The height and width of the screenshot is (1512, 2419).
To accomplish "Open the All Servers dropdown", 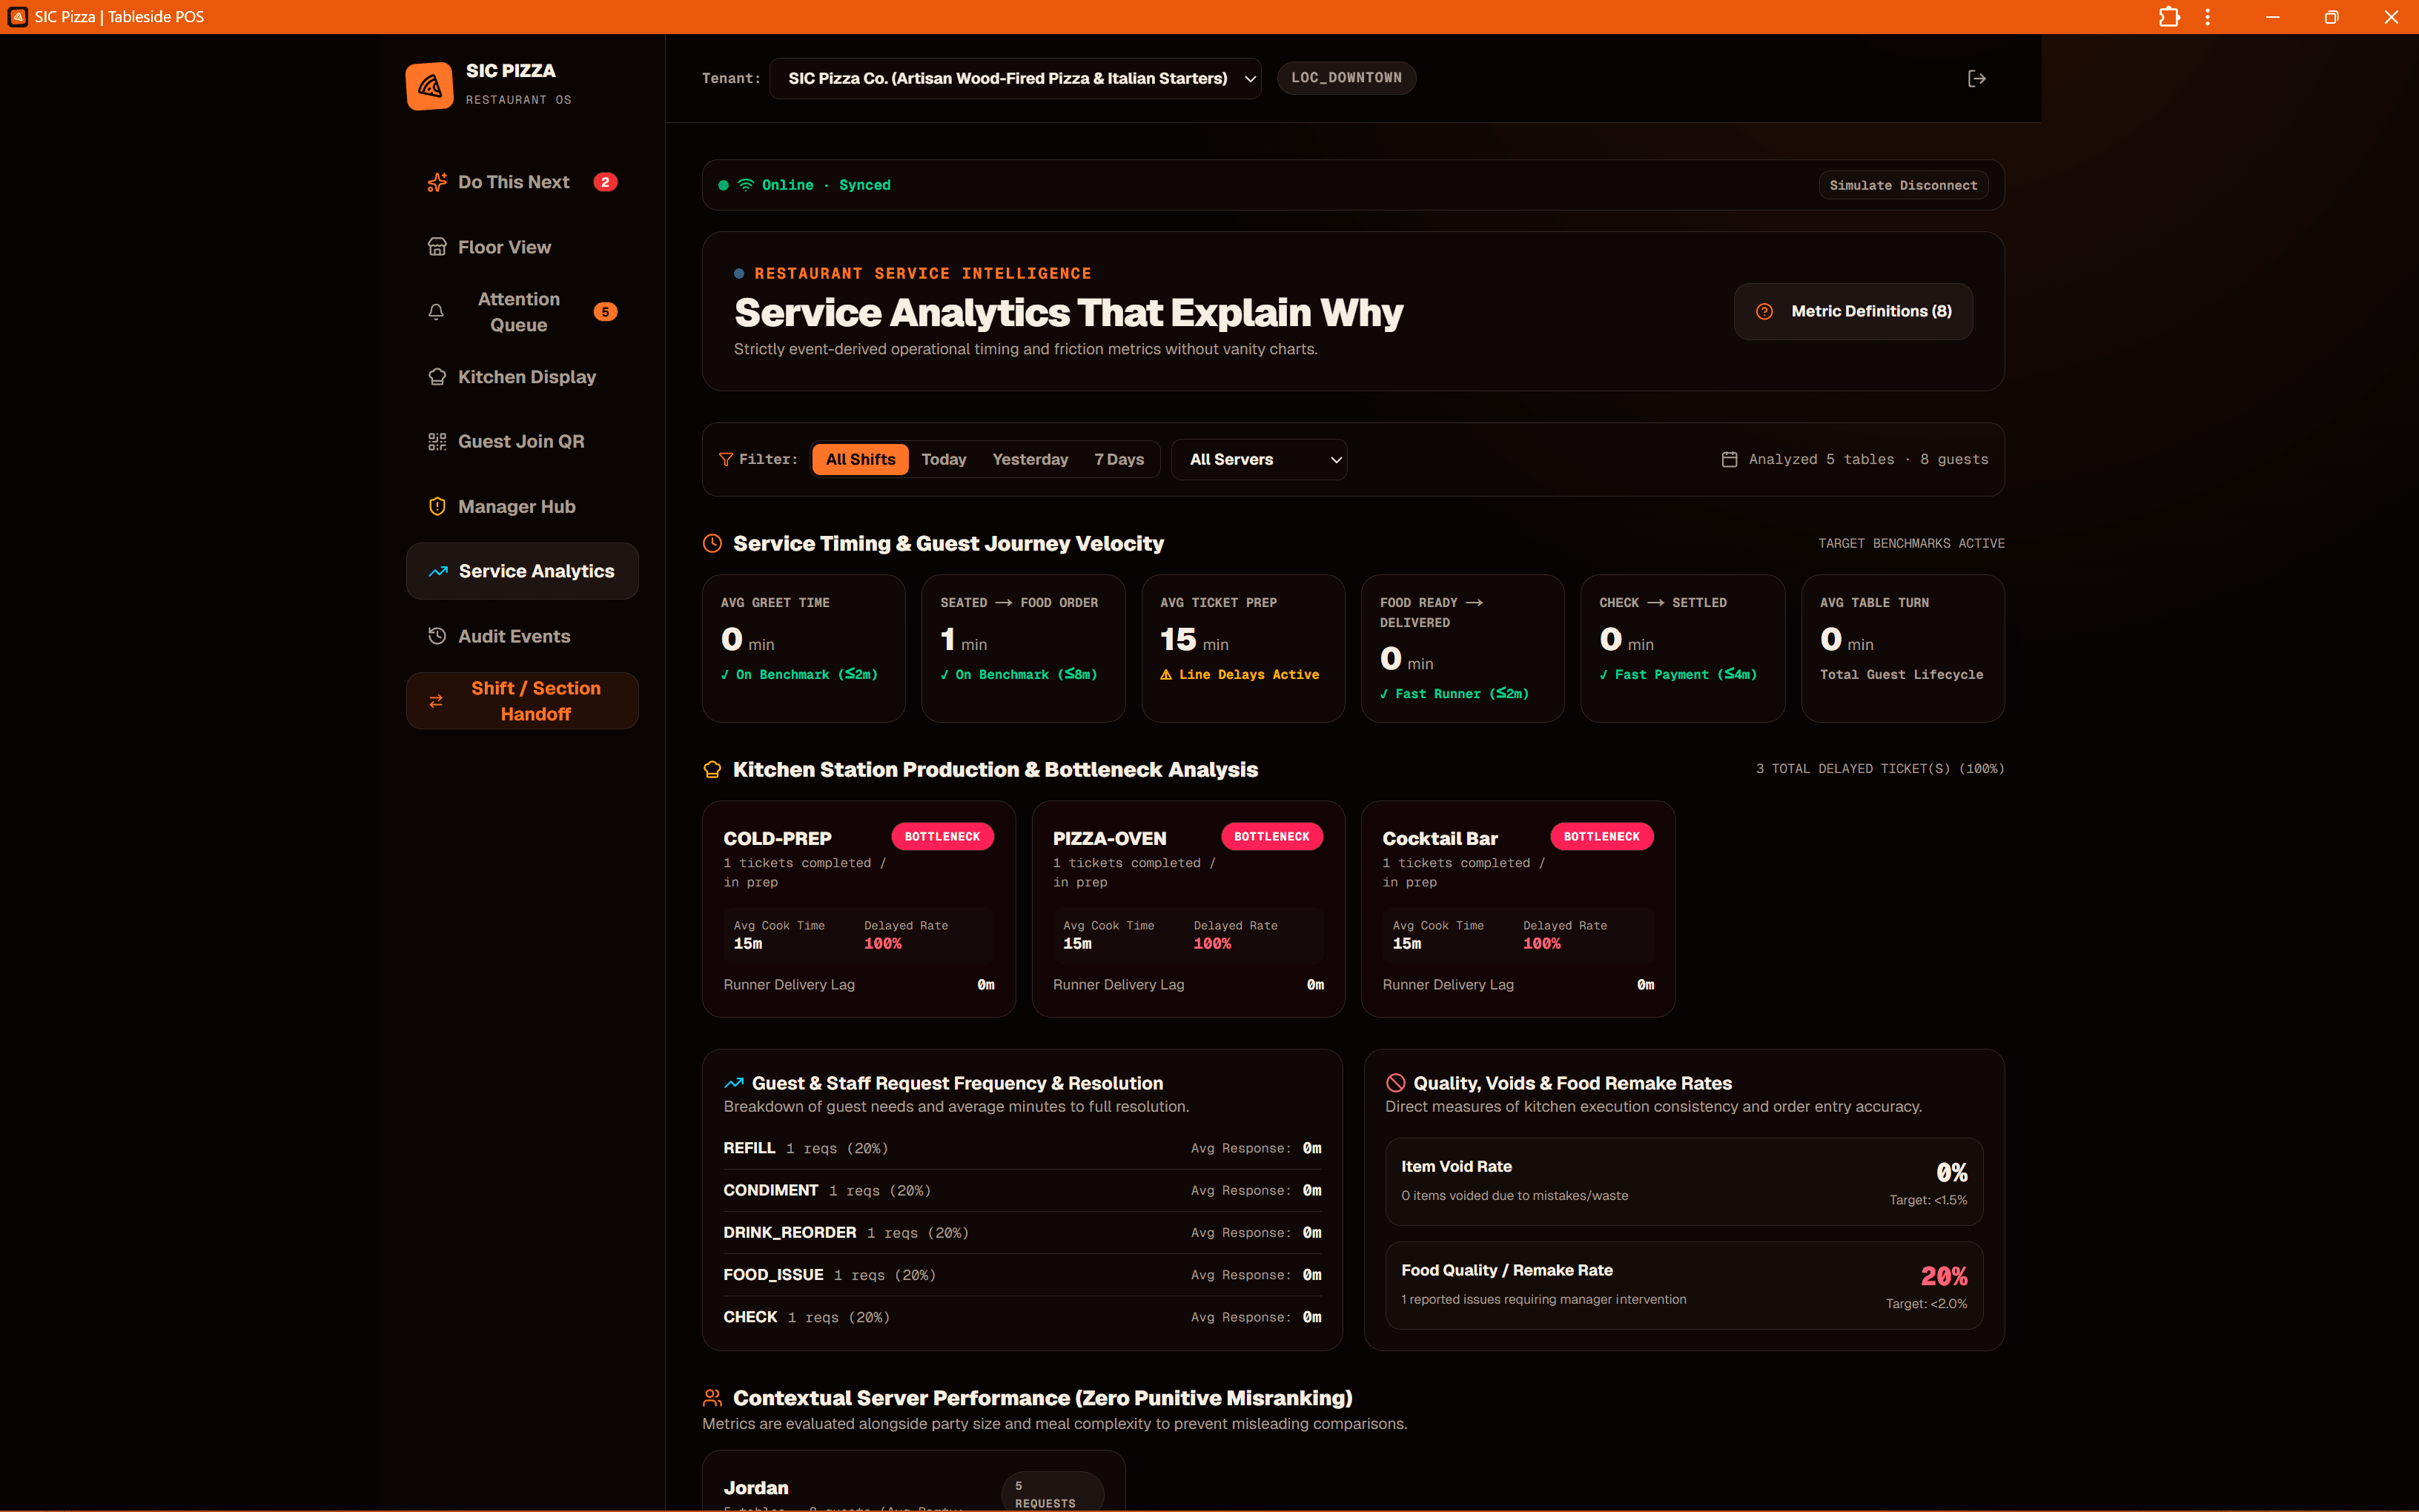I will tap(1259, 459).
